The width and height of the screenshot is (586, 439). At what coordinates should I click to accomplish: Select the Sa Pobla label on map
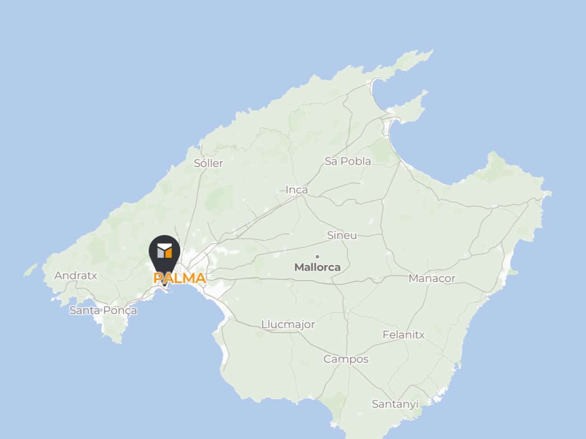[x=348, y=161]
